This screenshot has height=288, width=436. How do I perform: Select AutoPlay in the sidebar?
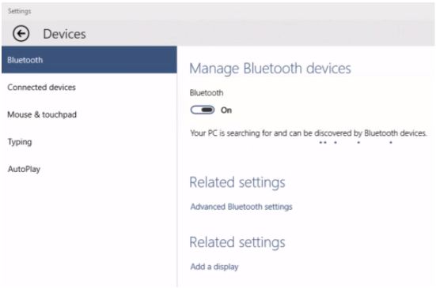point(89,169)
